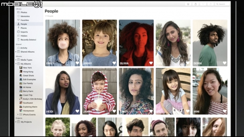This screenshot has height=137, width=244.
Task: Click the Activity cloud icon
Action: tap(18, 48)
